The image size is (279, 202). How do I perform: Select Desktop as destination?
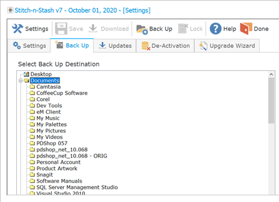[41, 74]
